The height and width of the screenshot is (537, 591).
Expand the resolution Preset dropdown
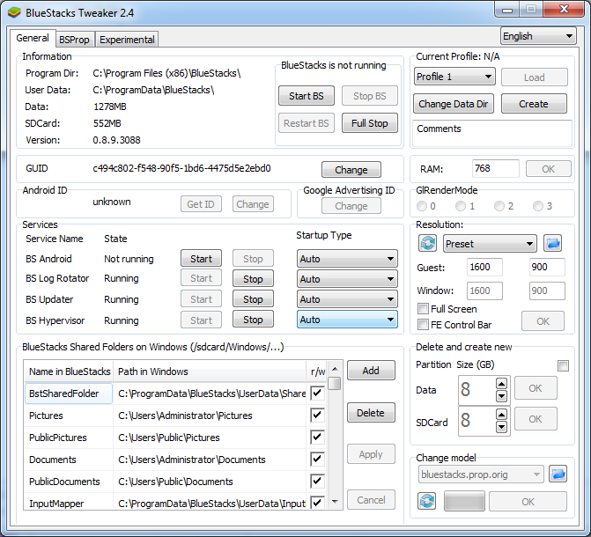(x=490, y=244)
